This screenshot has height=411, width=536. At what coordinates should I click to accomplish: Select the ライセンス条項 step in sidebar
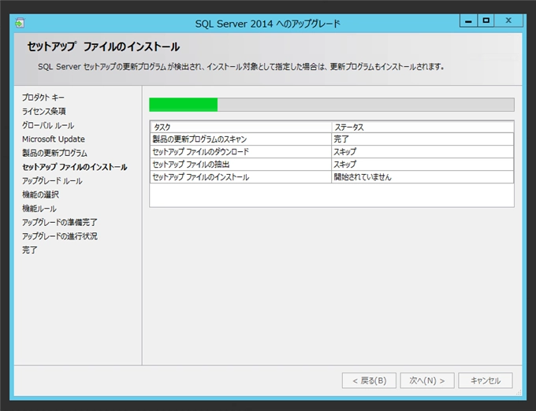tap(44, 111)
